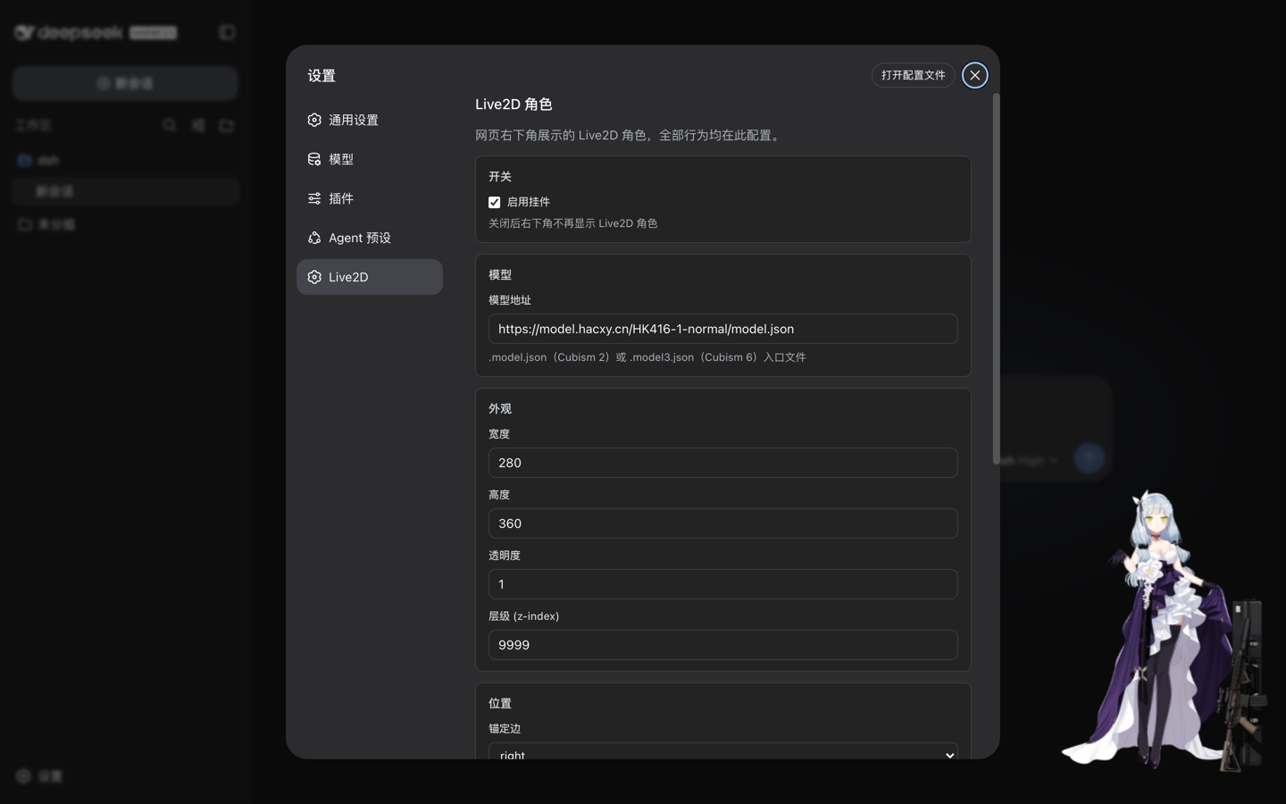Click the search icon in the workspace header
1286x804 pixels.
click(x=170, y=125)
